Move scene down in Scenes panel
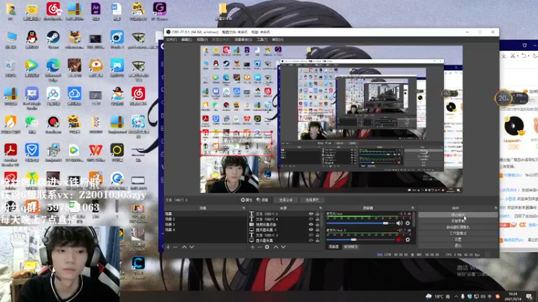The image size is (538, 302). [x=192, y=247]
